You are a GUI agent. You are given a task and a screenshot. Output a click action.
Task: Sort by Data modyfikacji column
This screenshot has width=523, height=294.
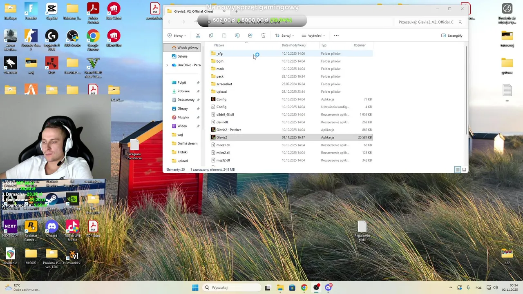[x=294, y=45]
